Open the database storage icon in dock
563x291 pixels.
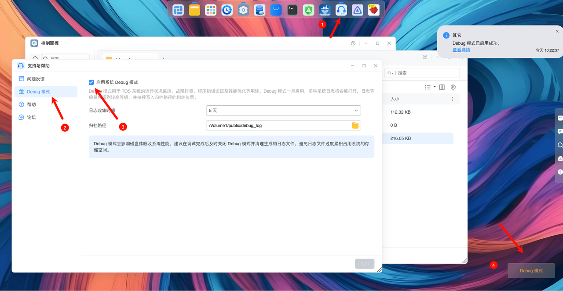point(260,10)
